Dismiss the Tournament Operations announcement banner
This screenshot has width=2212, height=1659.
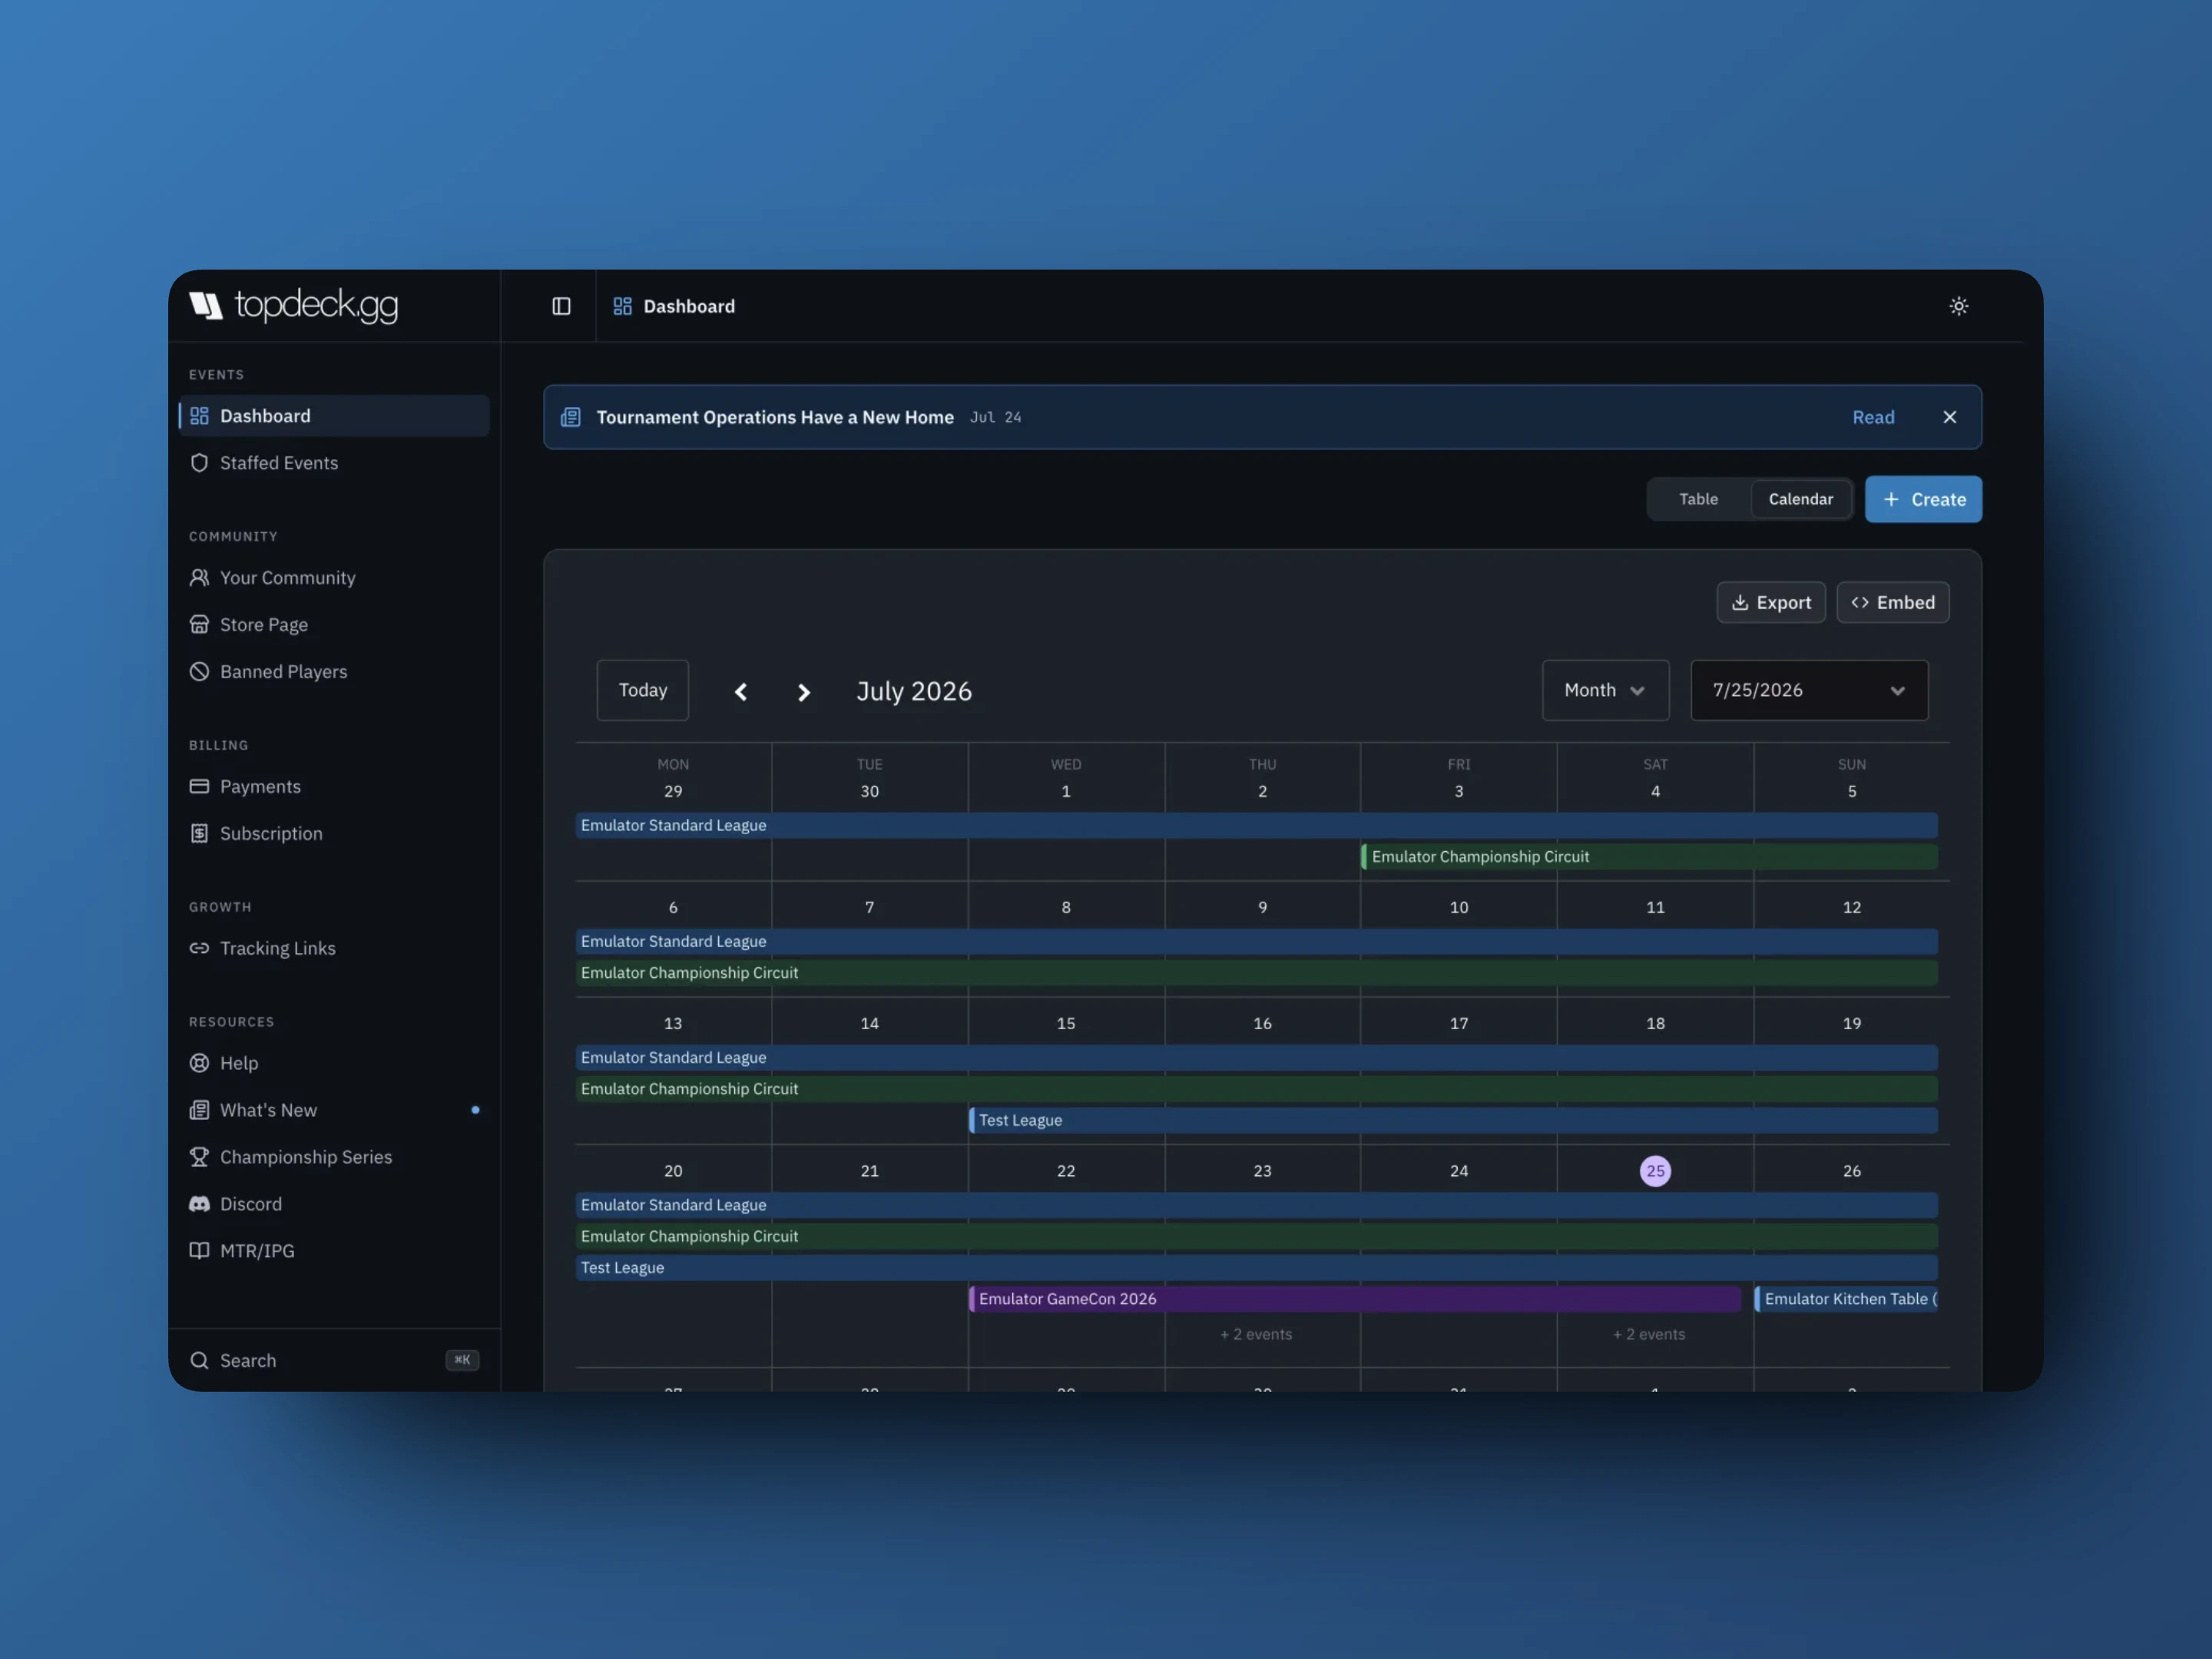pos(1949,417)
